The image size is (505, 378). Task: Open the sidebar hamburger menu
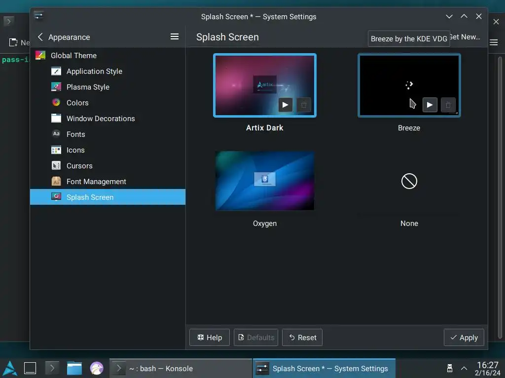(x=175, y=36)
